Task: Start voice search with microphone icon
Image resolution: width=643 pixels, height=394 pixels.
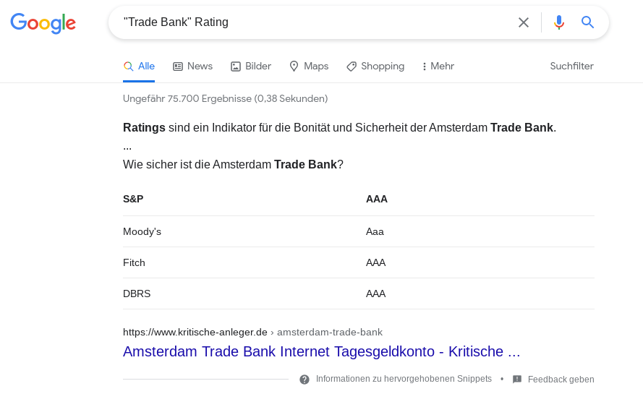Action: pos(558,22)
